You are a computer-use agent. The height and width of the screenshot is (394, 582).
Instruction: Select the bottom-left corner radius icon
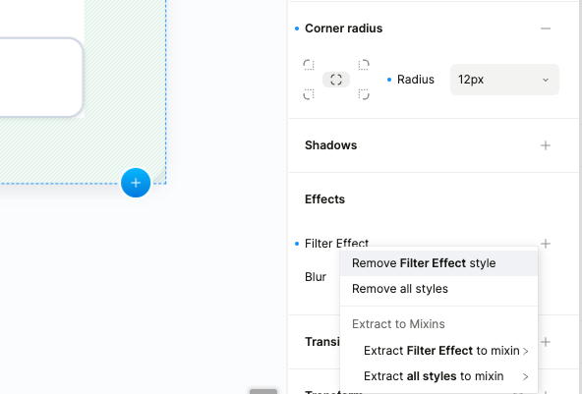(309, 94)
